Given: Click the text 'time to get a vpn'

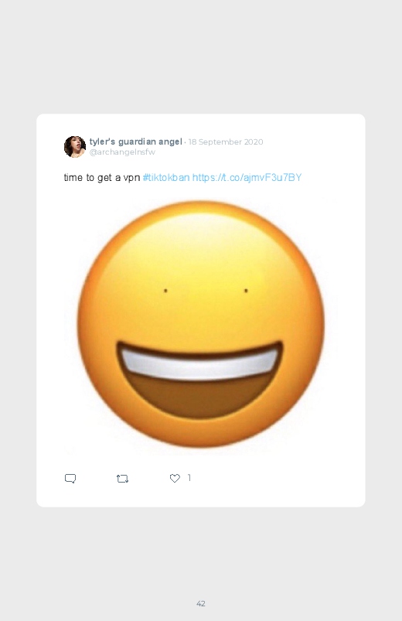Looking at the screenshot, I should coord(102,177).
